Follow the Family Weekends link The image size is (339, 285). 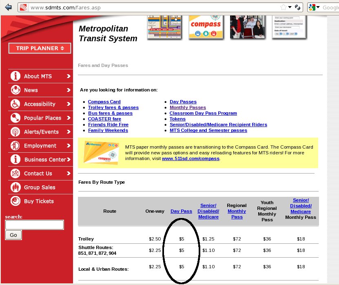pyautogui.click(x=108, y=130)
